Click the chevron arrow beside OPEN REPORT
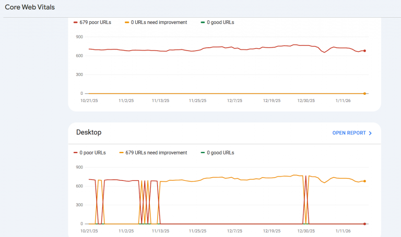Screen dimensions: 401x237 pos(370,133)
